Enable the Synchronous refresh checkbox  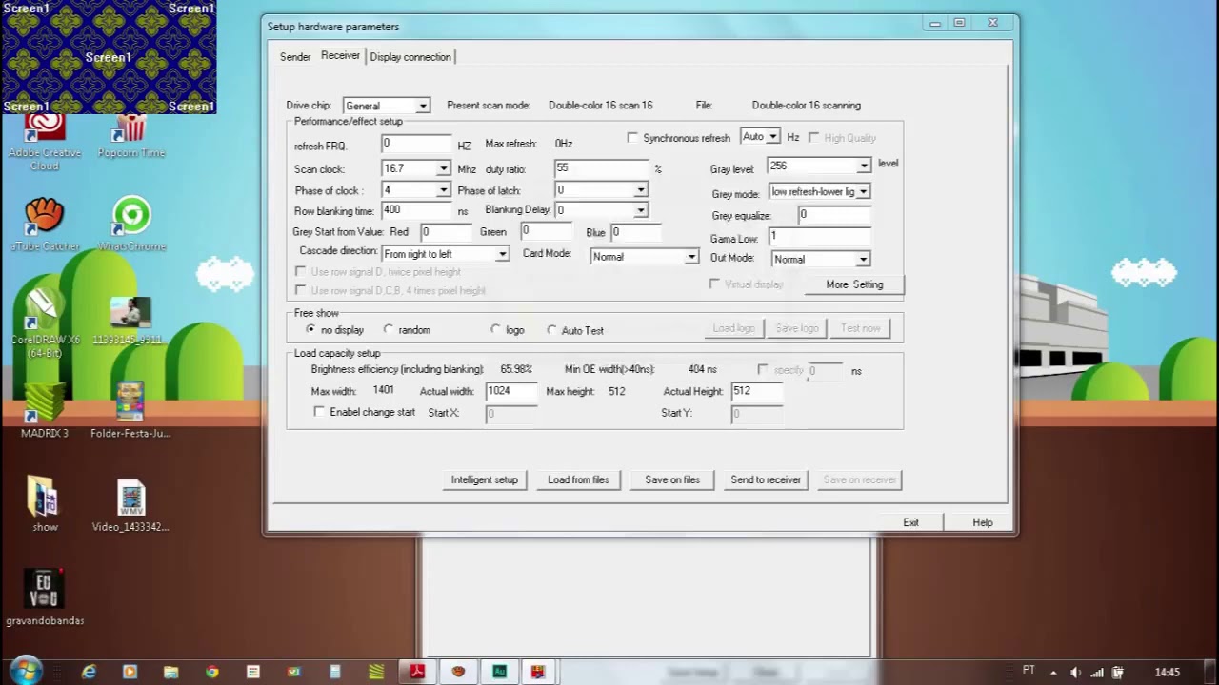633,138
